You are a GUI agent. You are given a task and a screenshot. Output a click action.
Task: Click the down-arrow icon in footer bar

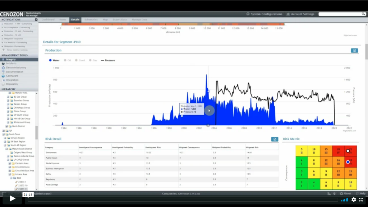(334, 194)
